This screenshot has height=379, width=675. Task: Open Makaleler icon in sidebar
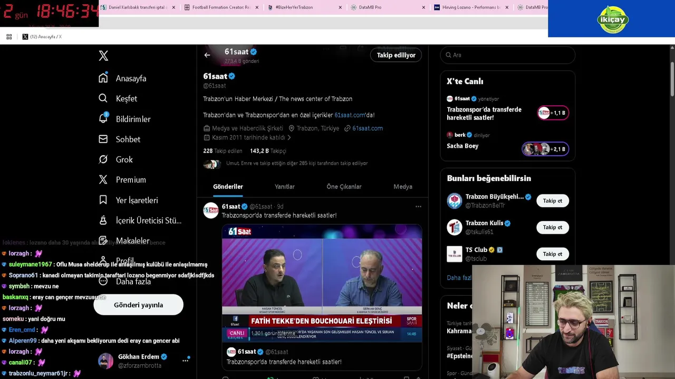[103, 241]
